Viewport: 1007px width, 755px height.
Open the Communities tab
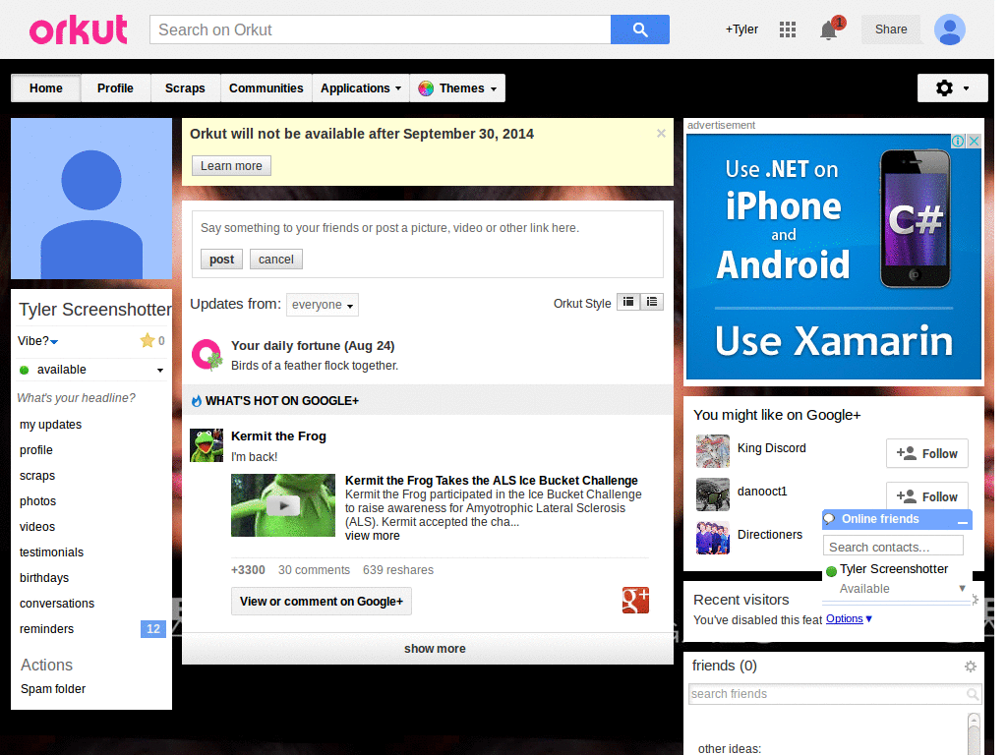coord(266,87)
